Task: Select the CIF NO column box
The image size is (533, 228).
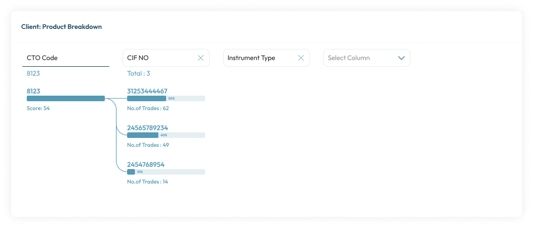Action: (x=159, y=58)
